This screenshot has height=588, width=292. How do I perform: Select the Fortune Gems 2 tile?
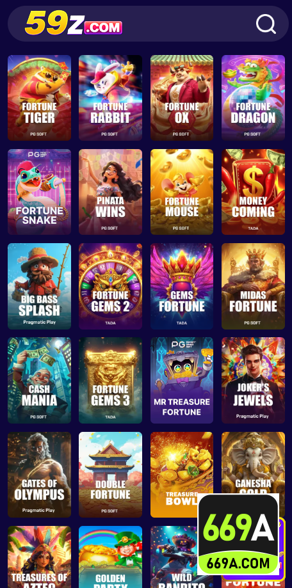(x=110, y=286)
